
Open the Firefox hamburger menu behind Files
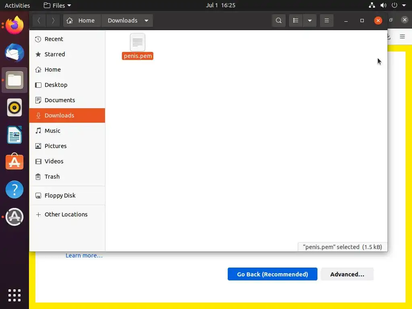(402, 37)
